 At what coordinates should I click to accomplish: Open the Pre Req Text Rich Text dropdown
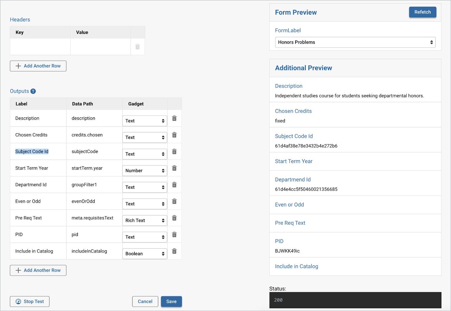145,220
